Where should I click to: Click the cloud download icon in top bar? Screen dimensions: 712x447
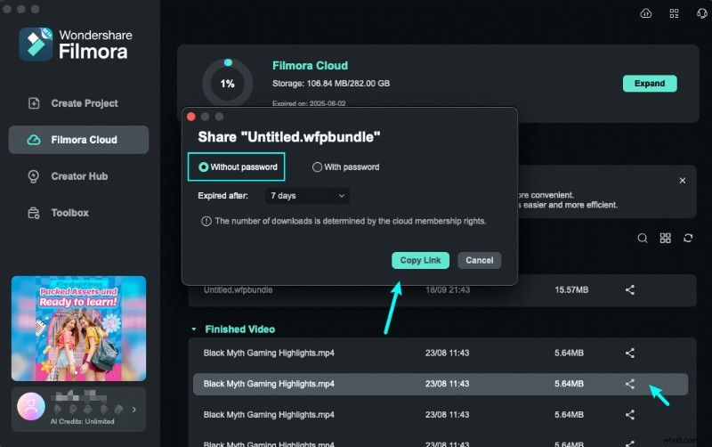646,13
